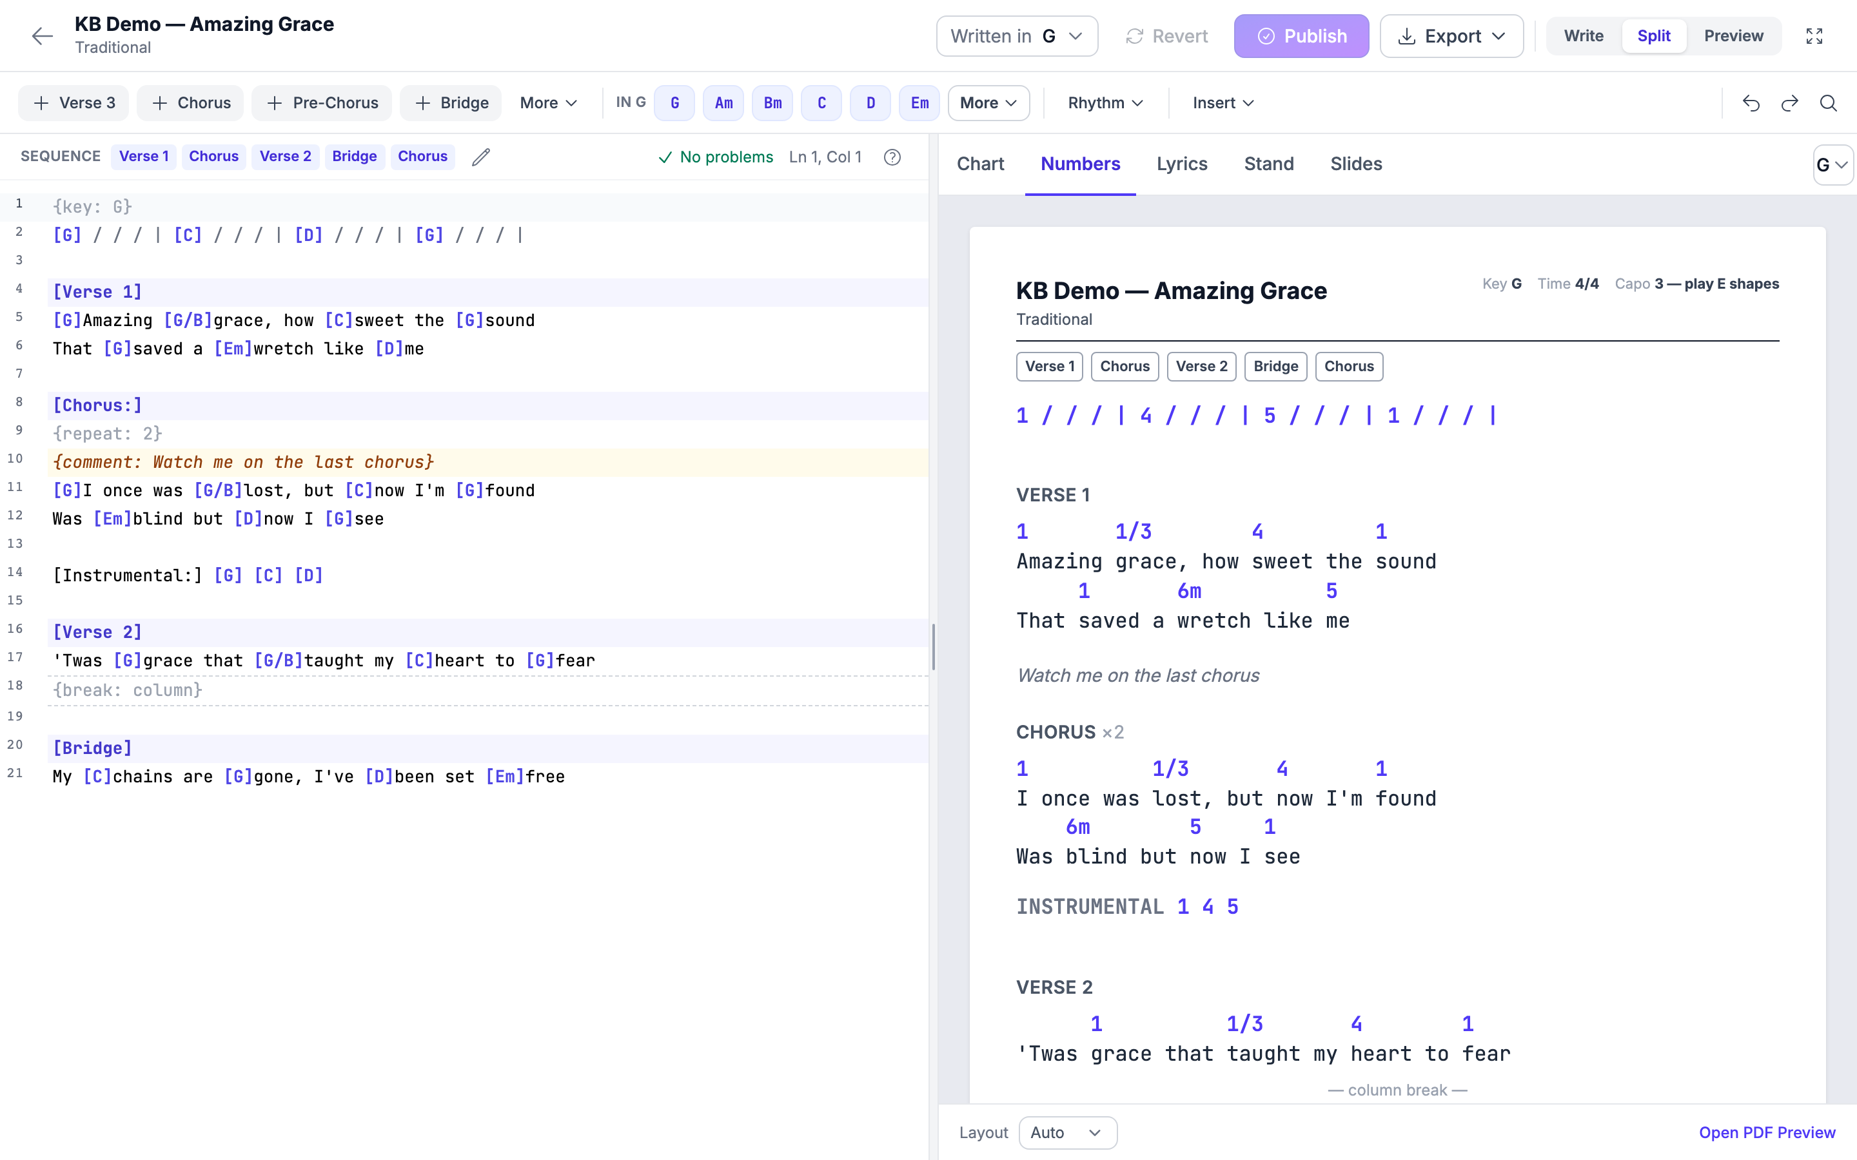Click the No problems status indicator

pos(715,157)
